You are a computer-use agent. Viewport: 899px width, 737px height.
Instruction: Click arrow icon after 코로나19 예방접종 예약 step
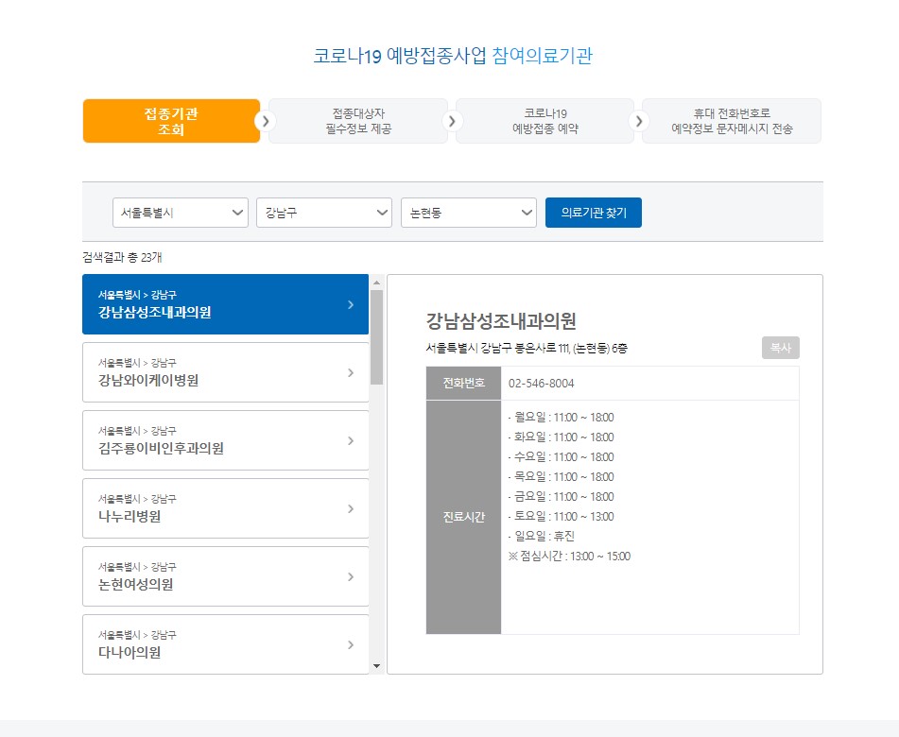point(639,121)
